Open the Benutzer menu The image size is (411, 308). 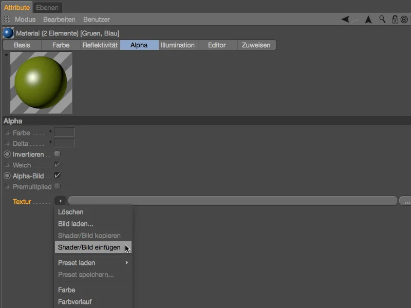[97, 20]
